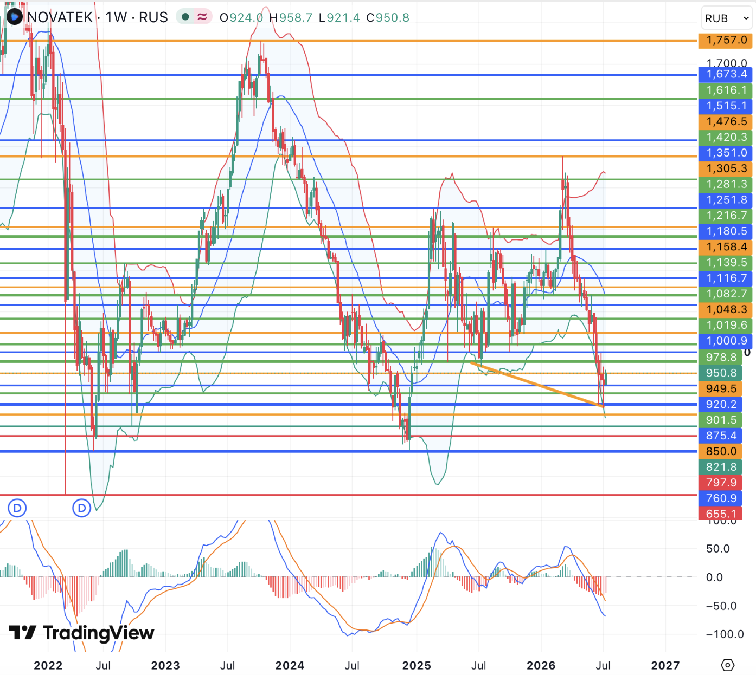The width and height of the screenshot is (756, 675).
Task: Open chart settings hexagon gear icon
Action: coord(728,665)
